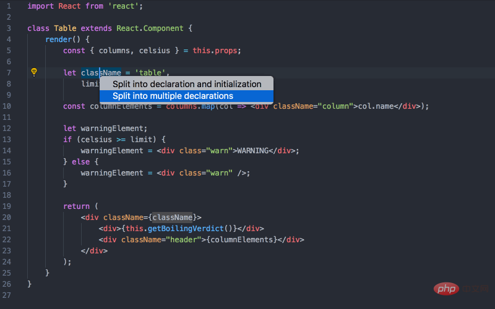Click the else keyword on line 15

[81, 162]
